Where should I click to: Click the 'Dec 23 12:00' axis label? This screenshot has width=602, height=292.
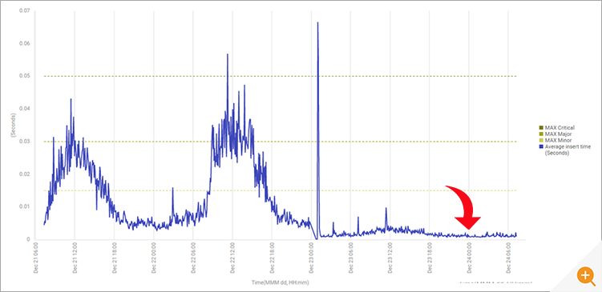pyautogui.click(x=390, y=257)
